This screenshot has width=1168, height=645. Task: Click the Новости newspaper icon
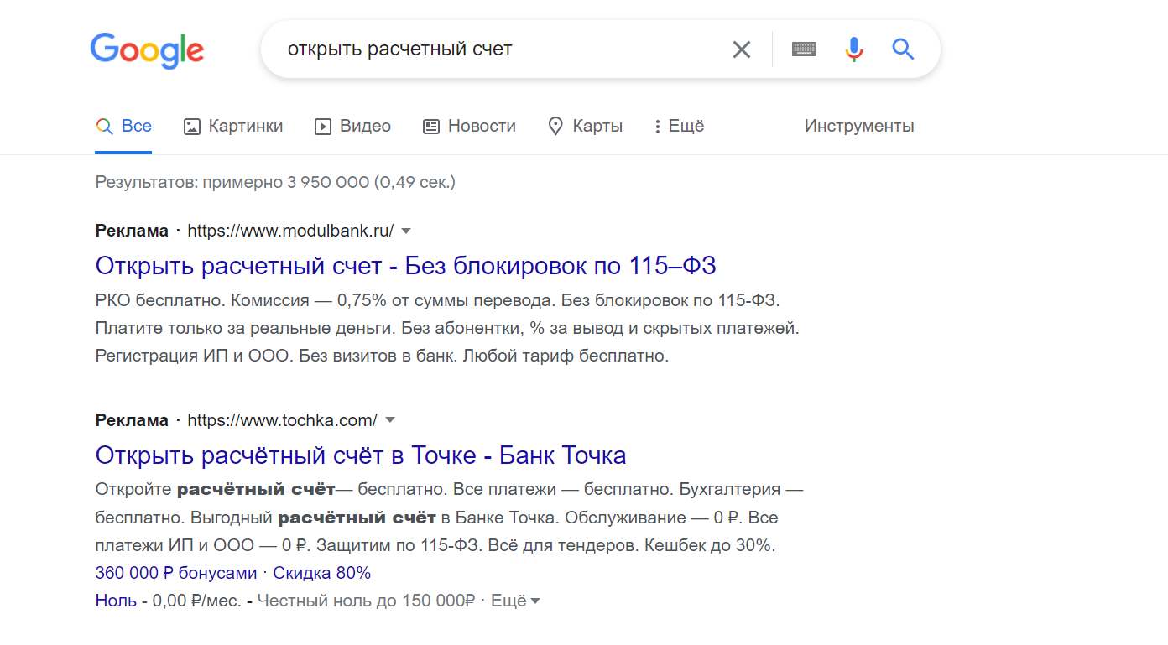(431, 127)
